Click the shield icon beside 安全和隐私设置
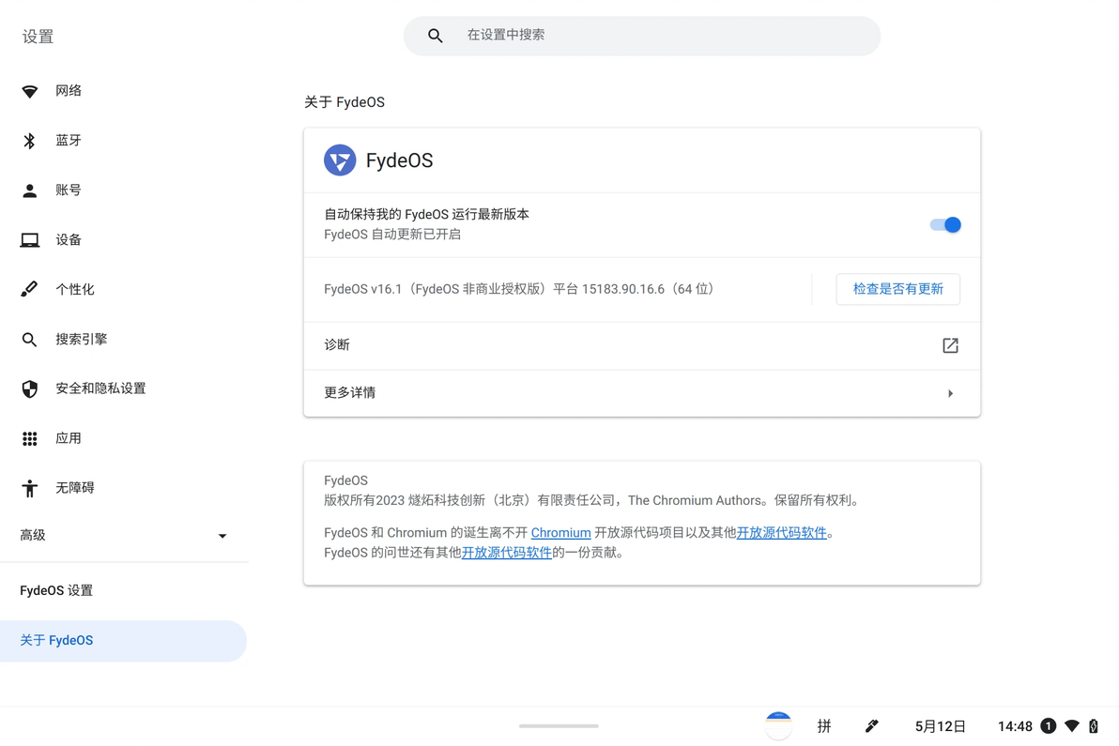The width and height of the screenshot is (1119, 746). tap(29, 388)
